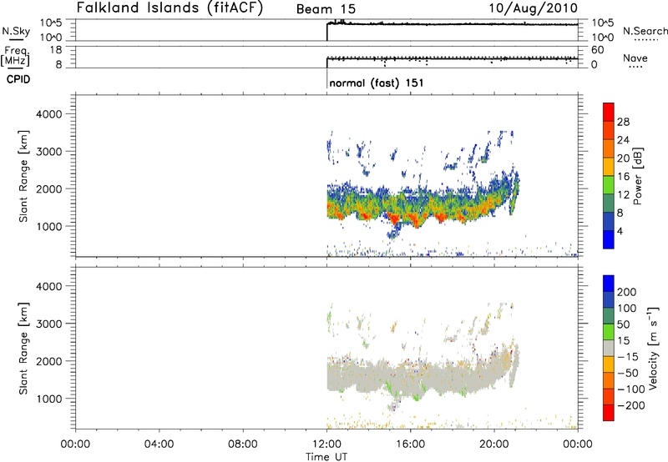This screenshot has width=668, height=462.
Task: Click the '200' label on Velocity color bar
Action: tap(627, 292)
